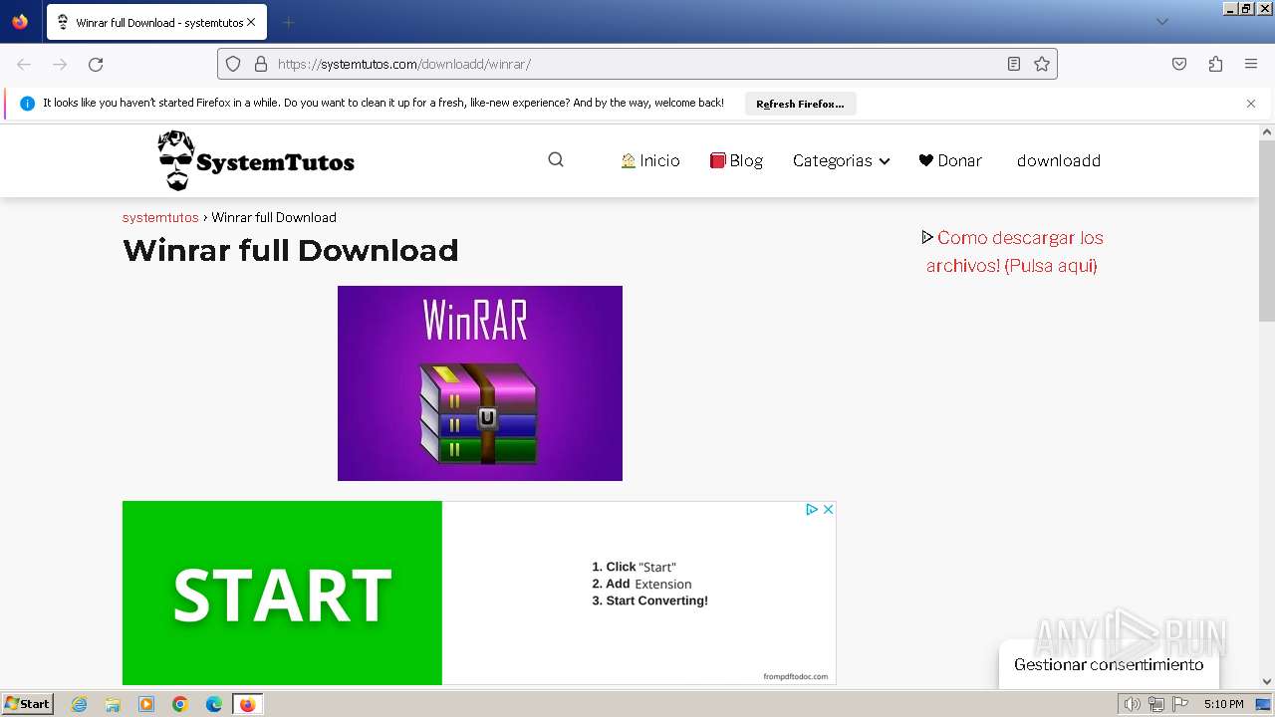Open the media player taskbar icon

point(146,704)
